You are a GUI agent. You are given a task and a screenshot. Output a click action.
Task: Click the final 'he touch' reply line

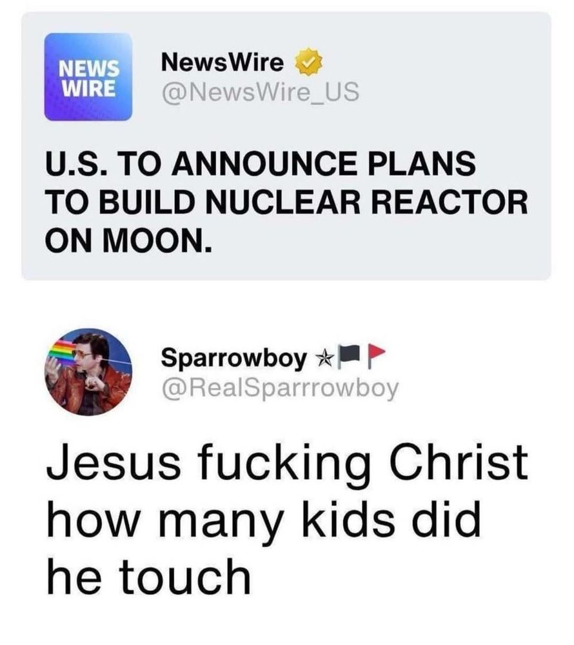(148, 576)
